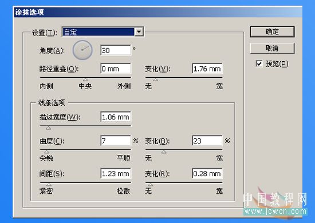Click the 描边宽度 slider handle
This screenshot has height=223, width=315.
pos(48,128)
